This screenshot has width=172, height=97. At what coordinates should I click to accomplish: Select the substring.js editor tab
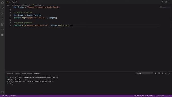(x=12, y=2)
